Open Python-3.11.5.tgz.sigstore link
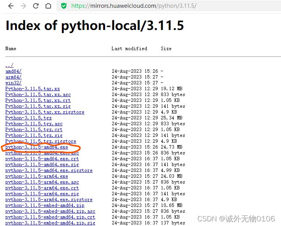The image size is (281, 226). pyautogui.click(x=41, y=141)
